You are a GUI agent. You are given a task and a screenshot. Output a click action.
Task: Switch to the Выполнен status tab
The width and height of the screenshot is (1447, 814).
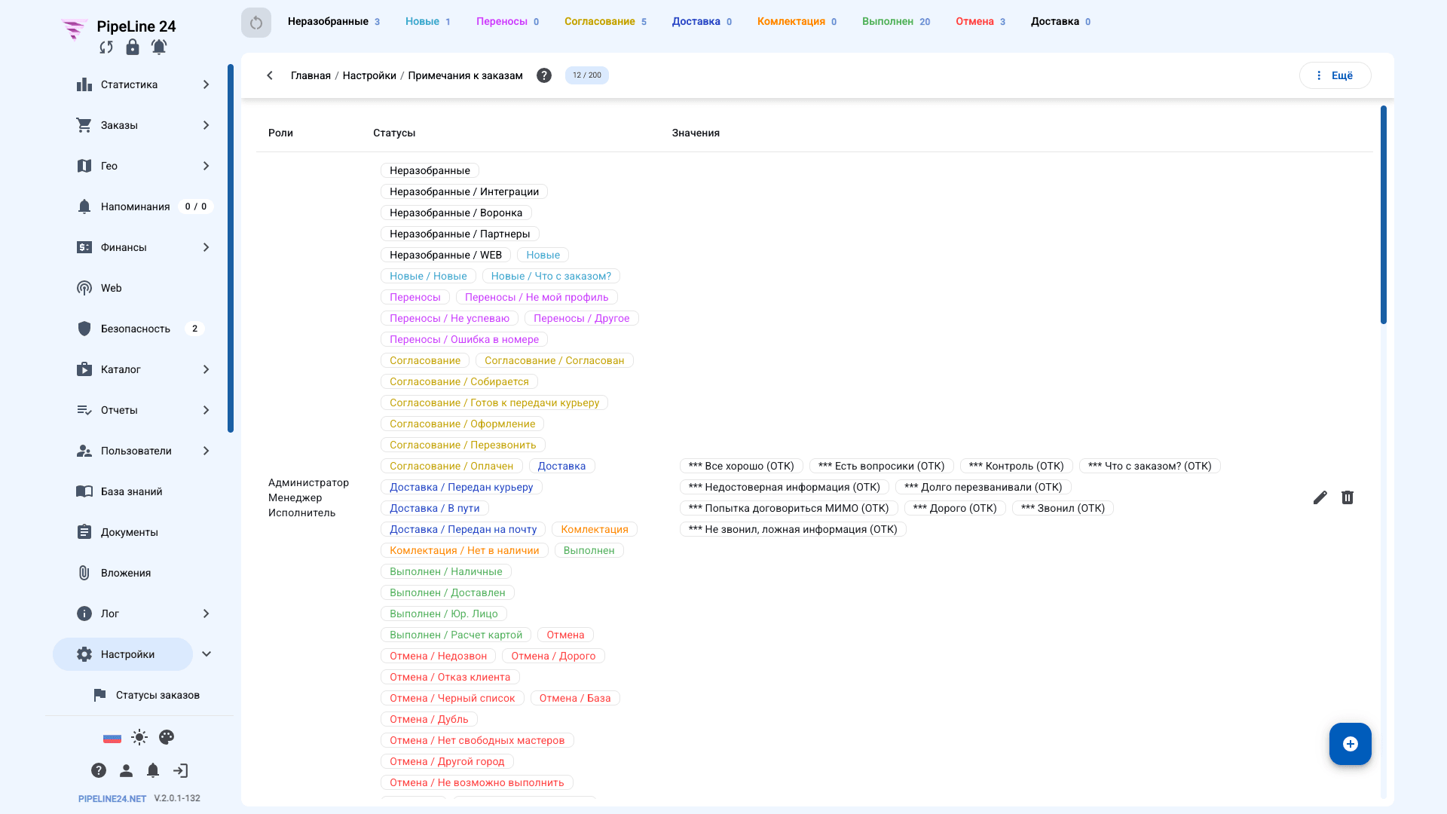coord(896,22)
